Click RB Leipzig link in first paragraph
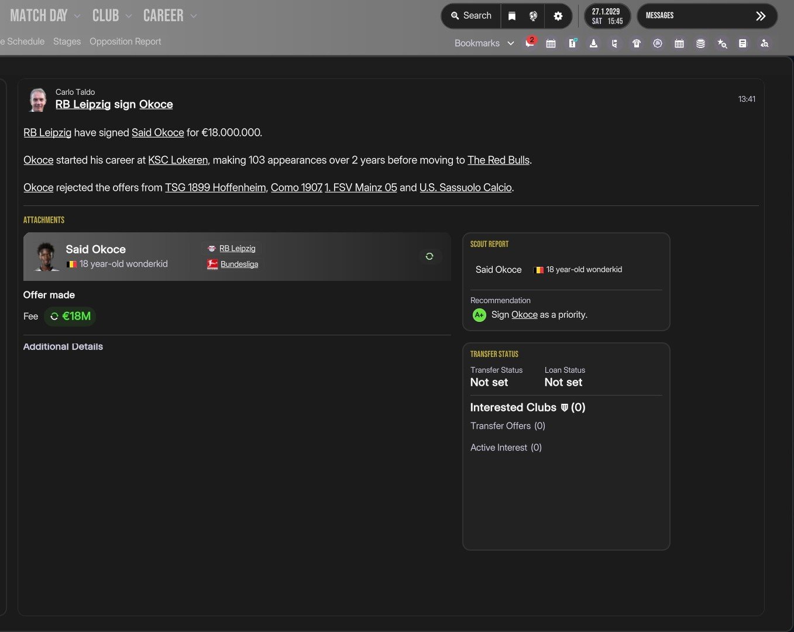Viewport: 794px width, 632px height. [47, 133]
